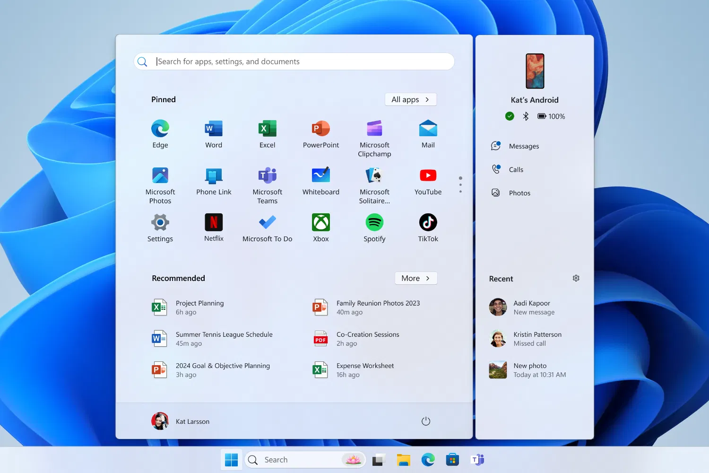Open Phone Link app
This screenshot has height=473, width=709.
click(x=214, y=181)
